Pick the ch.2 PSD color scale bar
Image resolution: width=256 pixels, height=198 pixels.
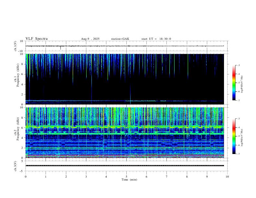pos(234,136)
